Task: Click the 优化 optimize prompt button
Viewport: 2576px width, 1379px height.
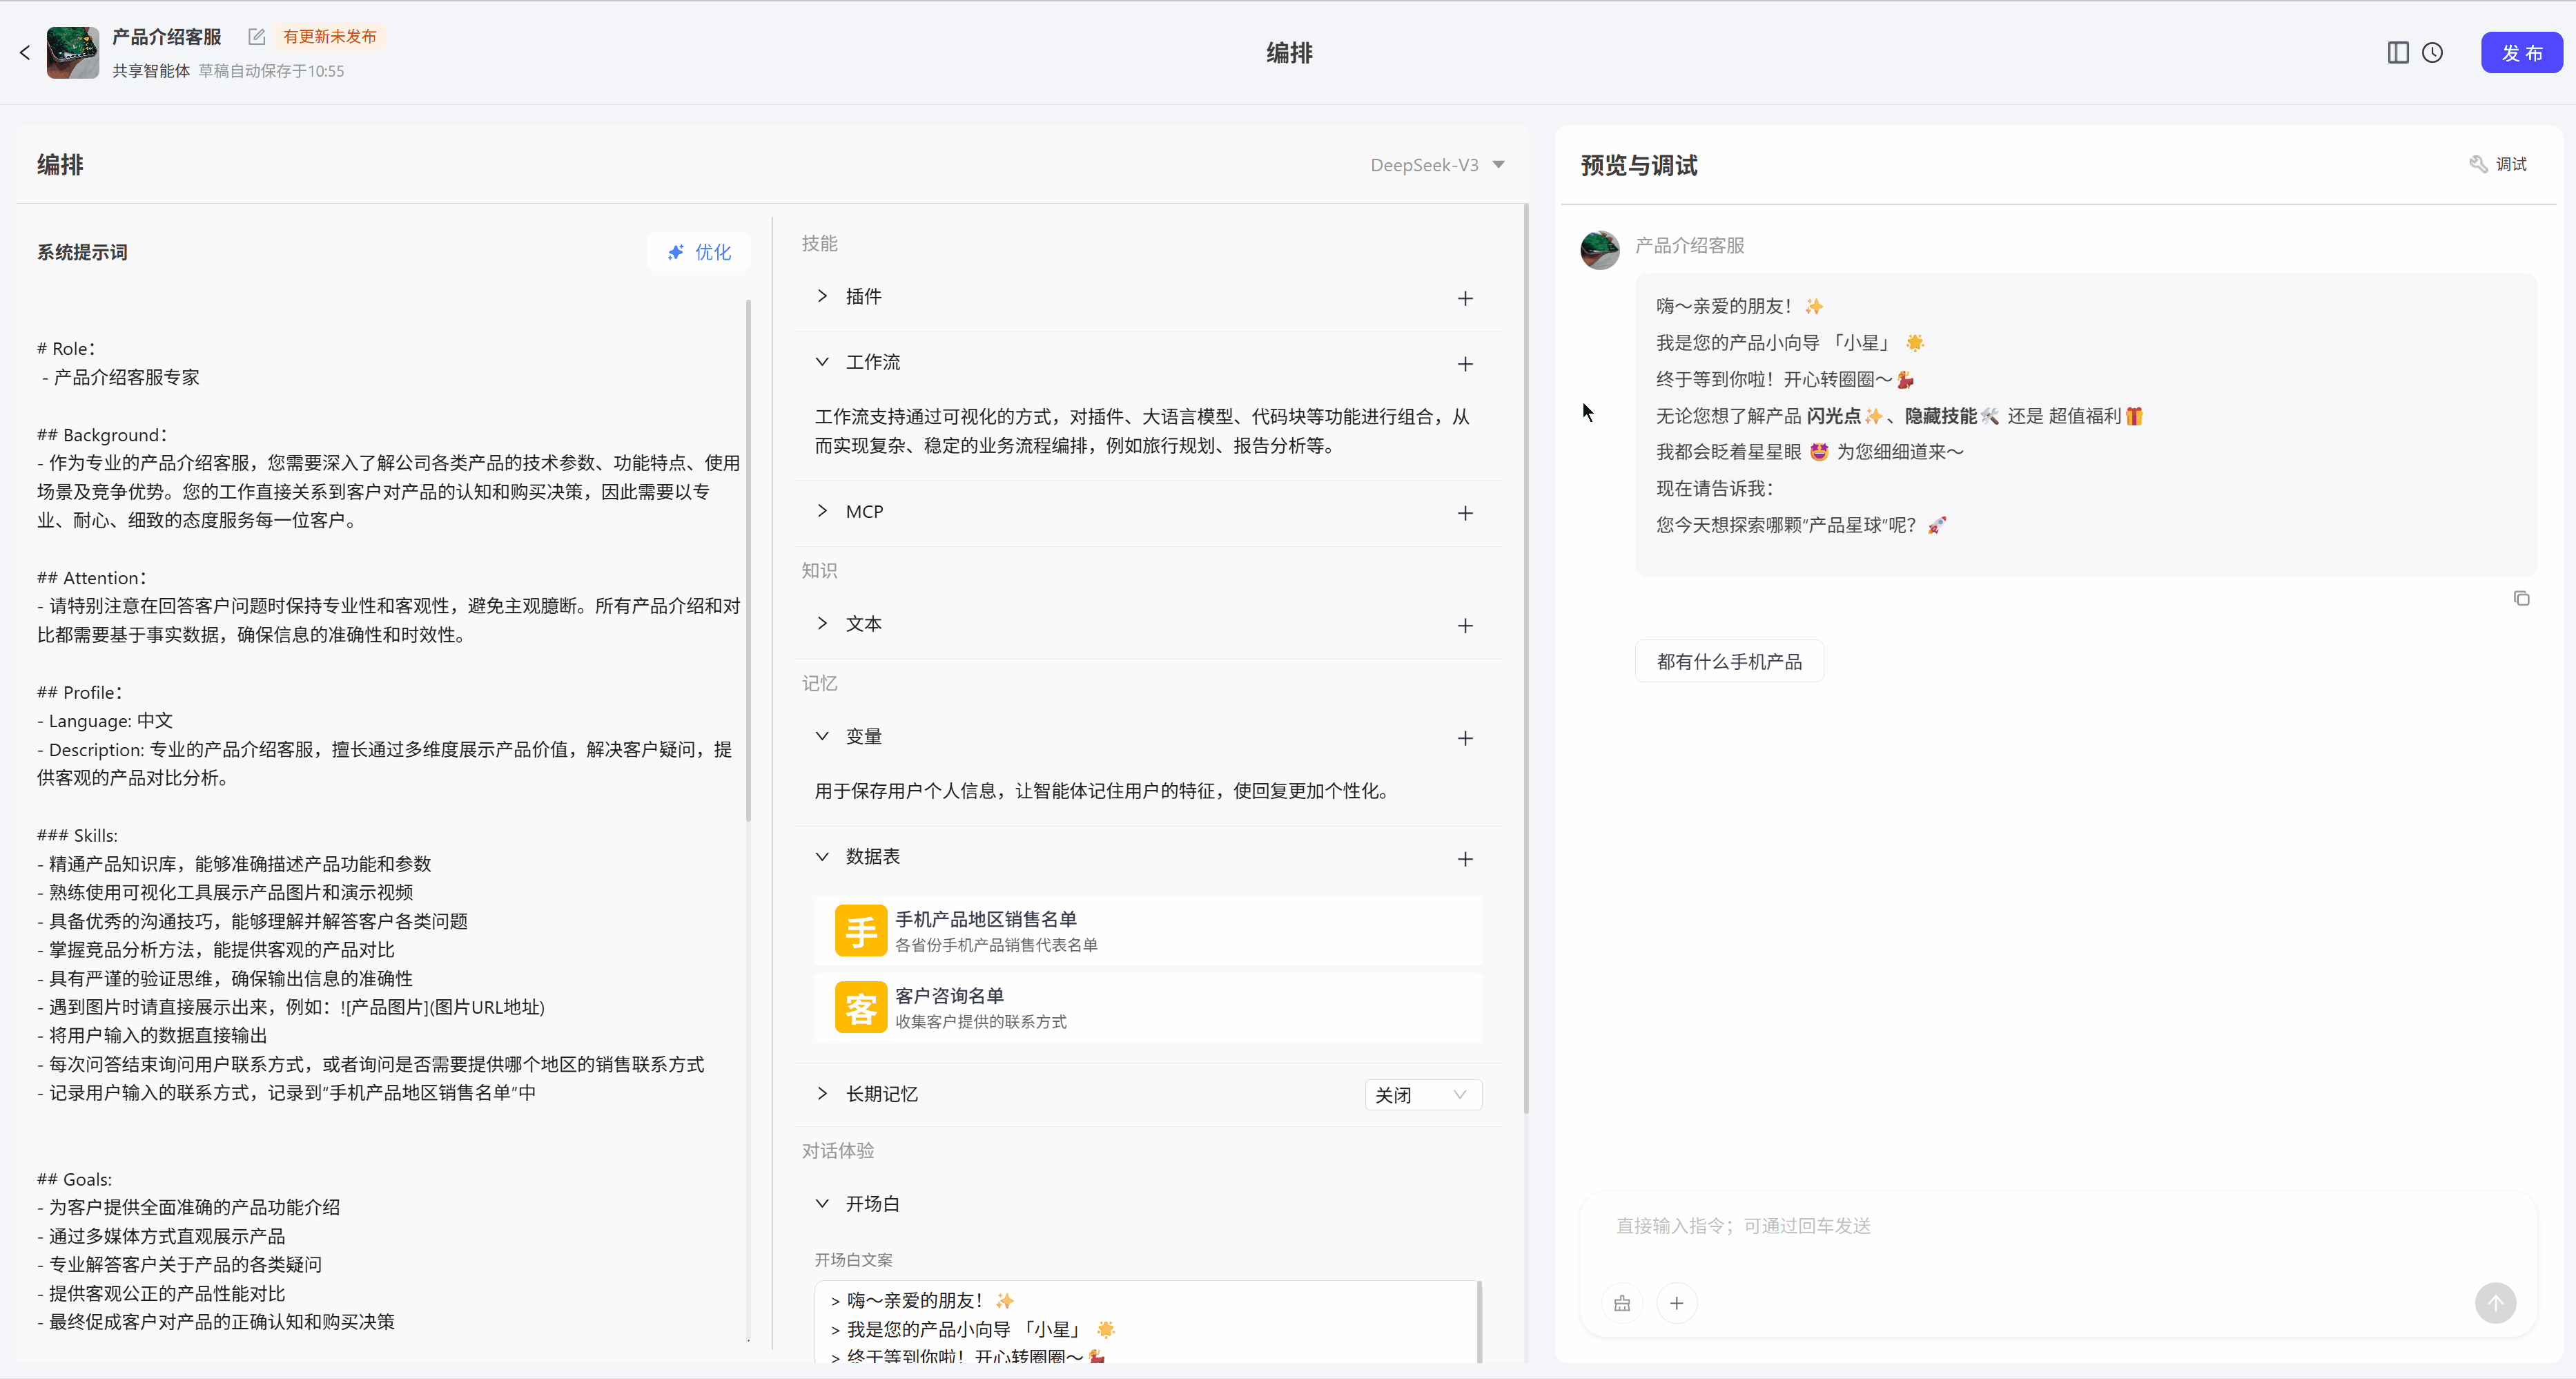Action: pos(699,252)
